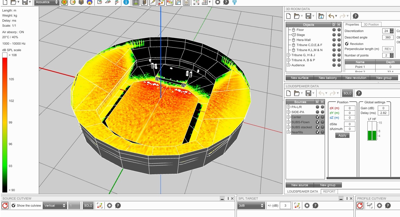Open the Acoustics mode dropdown
This screenshot has height=217, width=400.
(x=47, y=2)
